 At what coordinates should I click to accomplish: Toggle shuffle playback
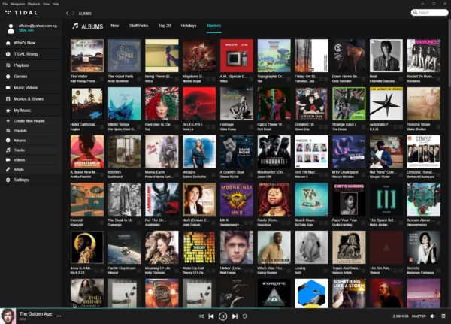(201, 316)
